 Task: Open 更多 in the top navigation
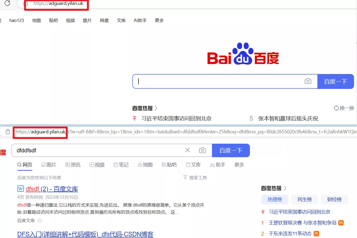pos(159,20)
